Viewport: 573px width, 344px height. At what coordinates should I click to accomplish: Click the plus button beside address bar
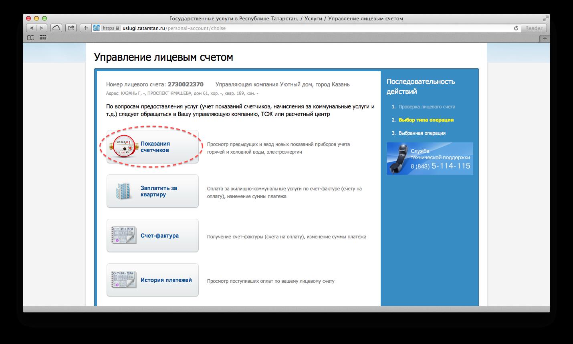coord(85,28)
